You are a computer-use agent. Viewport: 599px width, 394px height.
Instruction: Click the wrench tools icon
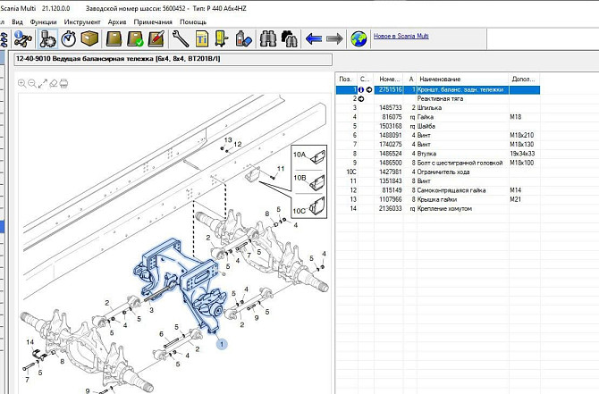pos(180,38)
